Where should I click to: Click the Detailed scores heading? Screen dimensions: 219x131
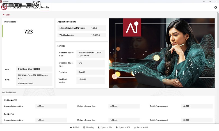(x=9, y=92)
